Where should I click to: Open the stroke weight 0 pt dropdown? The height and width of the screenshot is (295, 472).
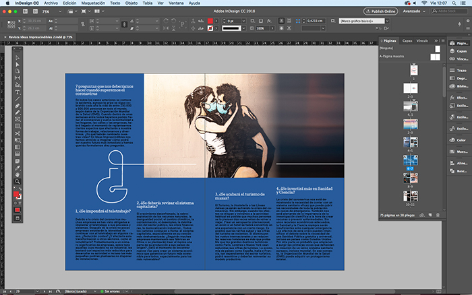[x=243, y=21]
